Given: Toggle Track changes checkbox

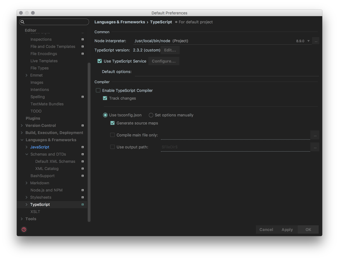Looking at the screenshot, I should [x=105, y=98].
